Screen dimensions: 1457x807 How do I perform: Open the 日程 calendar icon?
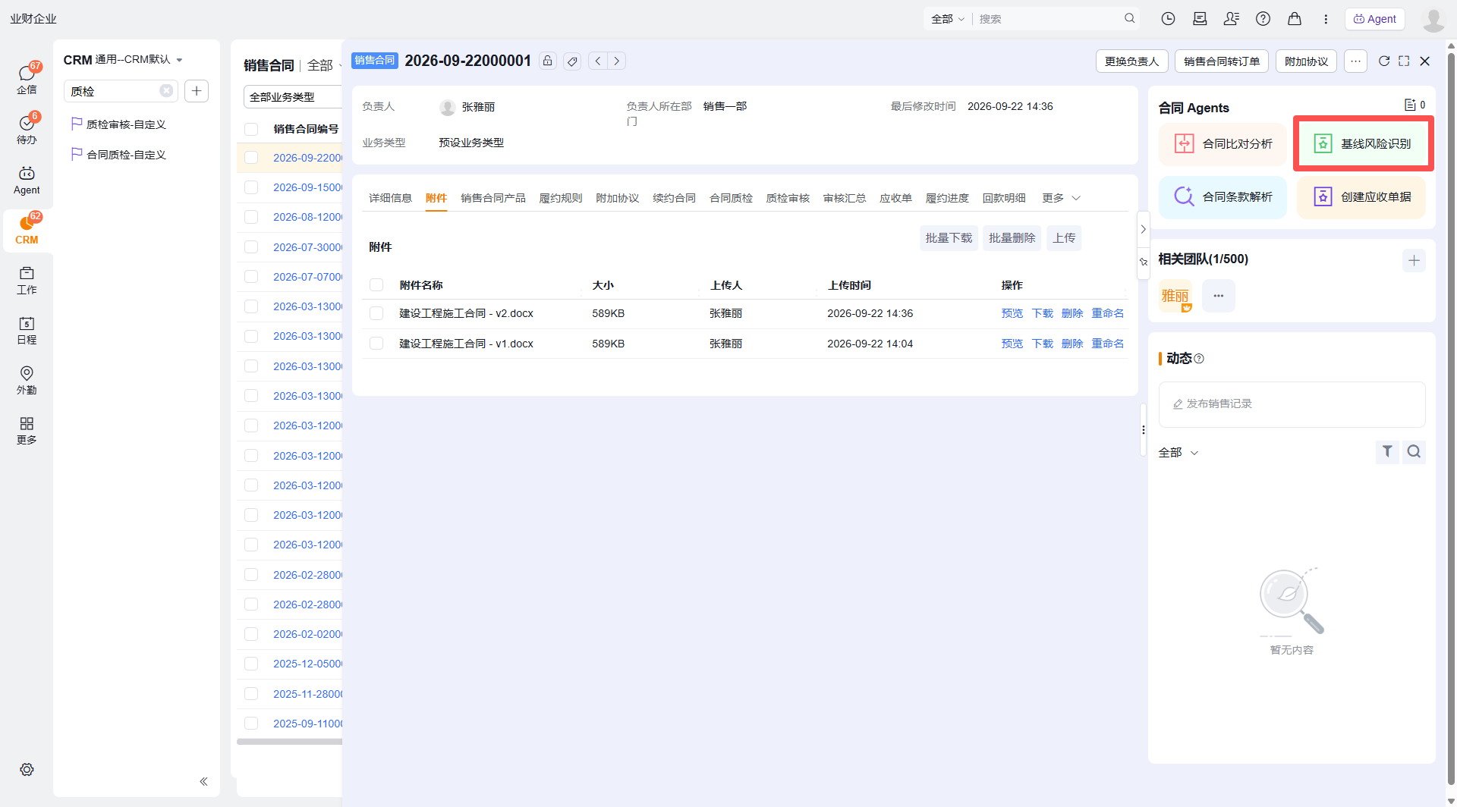point(27,330)
